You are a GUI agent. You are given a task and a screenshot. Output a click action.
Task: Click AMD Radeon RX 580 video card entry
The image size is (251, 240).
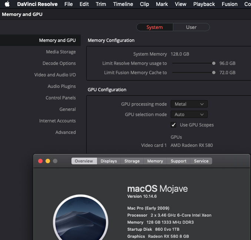[192, 145]
